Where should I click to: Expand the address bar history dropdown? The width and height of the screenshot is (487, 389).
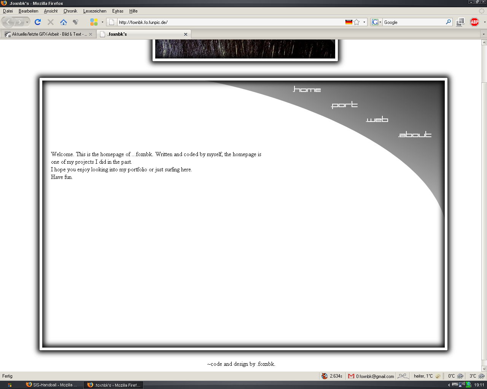pos(364,22)
